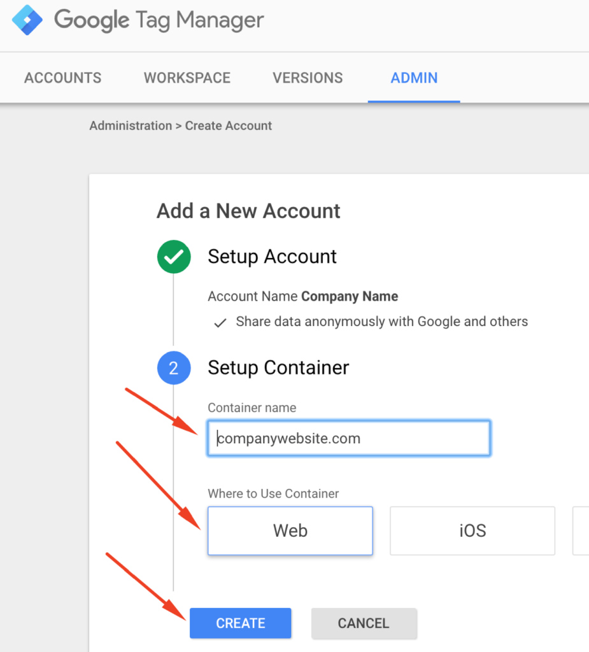Click the Add a New Account heading
589x652 pixels.
click(248, 211)
